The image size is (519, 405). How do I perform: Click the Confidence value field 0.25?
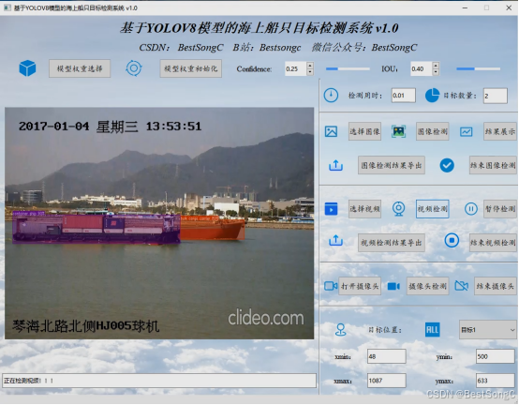coord(296,68)
